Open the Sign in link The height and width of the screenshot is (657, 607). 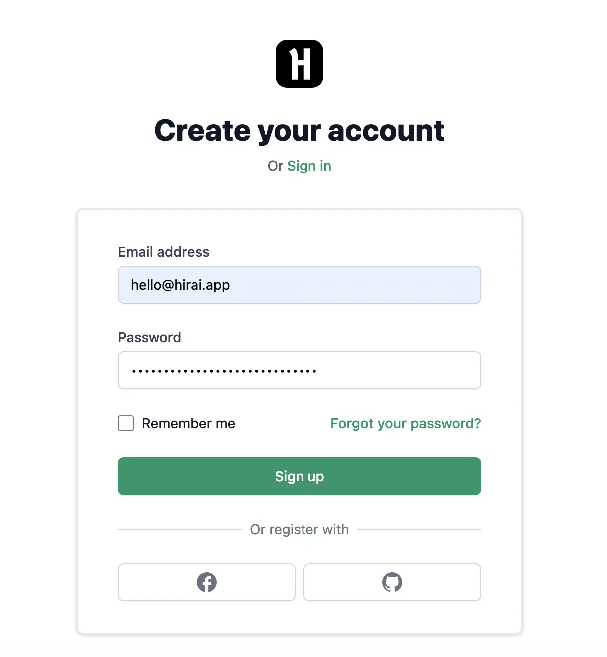309,166
